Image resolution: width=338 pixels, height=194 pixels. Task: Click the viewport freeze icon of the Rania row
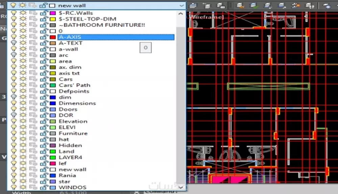tap(33, 175)
